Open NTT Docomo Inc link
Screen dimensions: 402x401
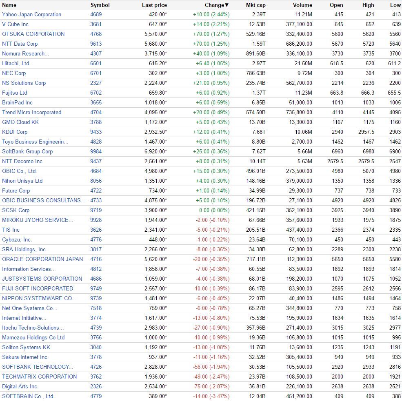22,162
